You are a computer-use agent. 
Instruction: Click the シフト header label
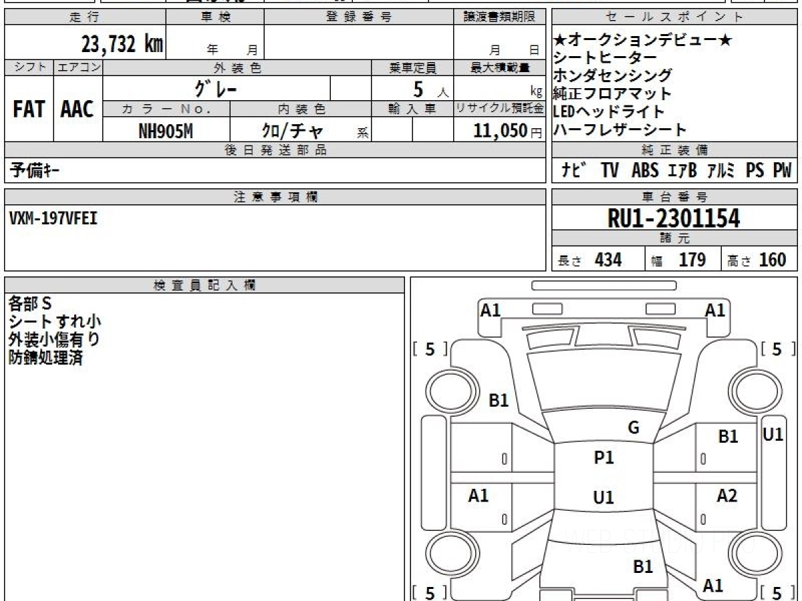[x=29, y=67]
